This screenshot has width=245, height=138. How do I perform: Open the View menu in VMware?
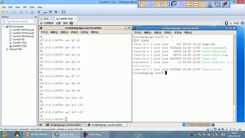coord(18,7)
